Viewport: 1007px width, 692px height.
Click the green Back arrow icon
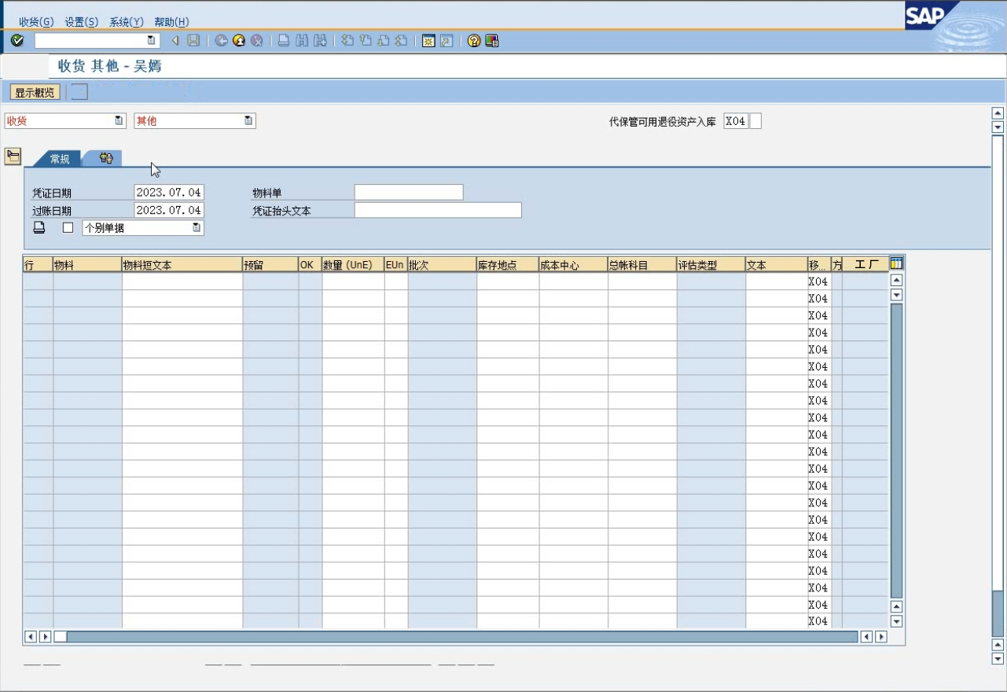coord(221,41)
